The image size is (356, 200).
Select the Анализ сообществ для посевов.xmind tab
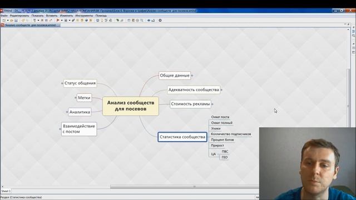(x=30, y=25)
